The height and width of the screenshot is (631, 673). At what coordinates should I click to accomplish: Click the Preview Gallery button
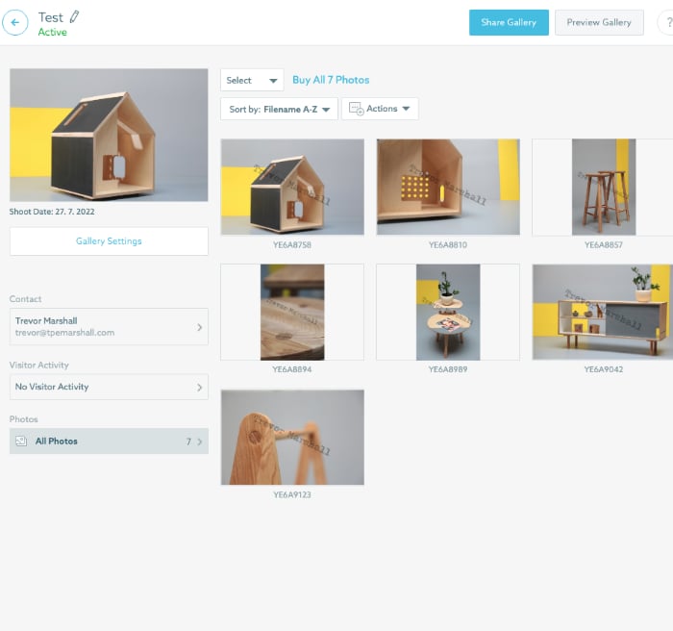click(599, 22)
